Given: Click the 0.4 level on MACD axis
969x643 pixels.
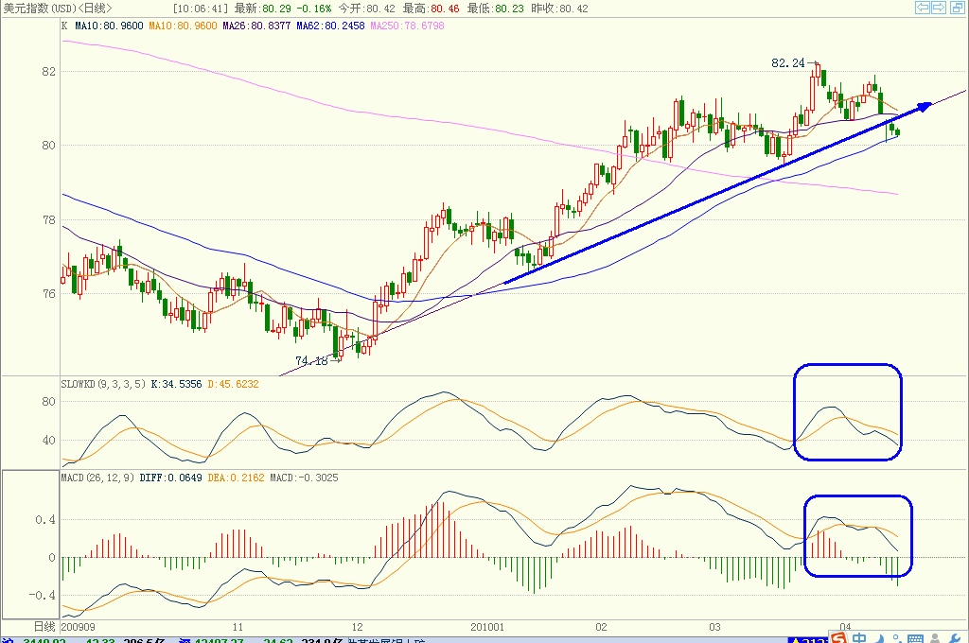Looking at the screenshot, I should pos(45,520).
